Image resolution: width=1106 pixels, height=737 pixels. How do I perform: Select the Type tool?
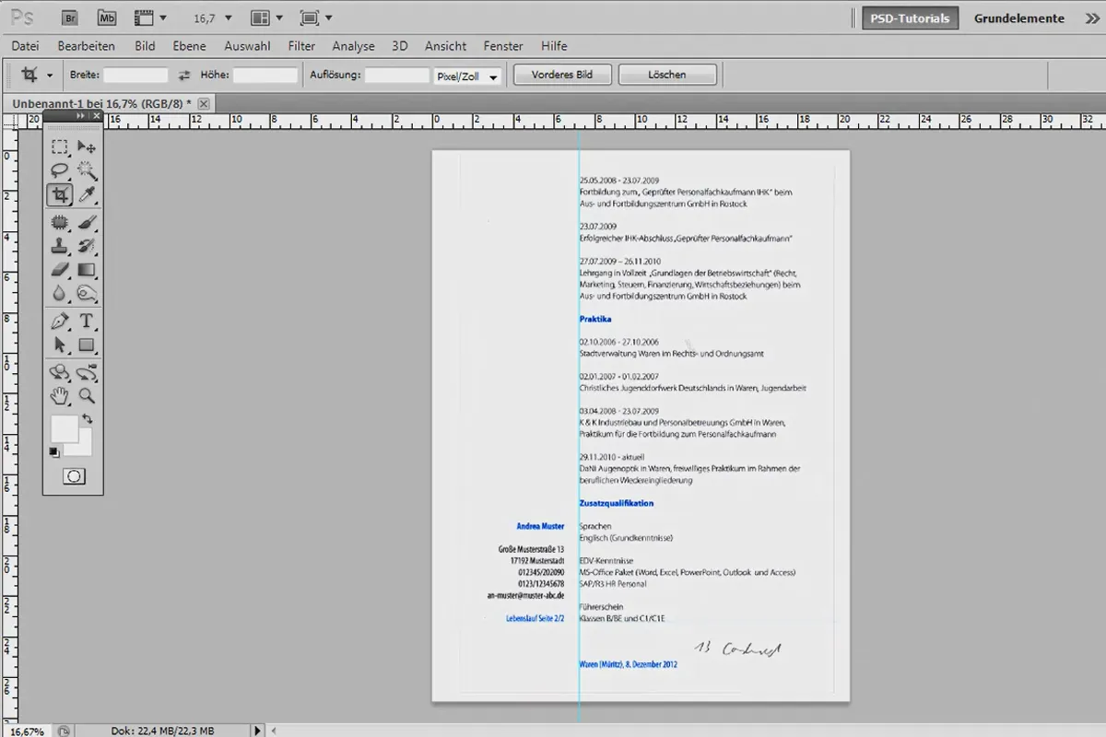pos(87,322)
